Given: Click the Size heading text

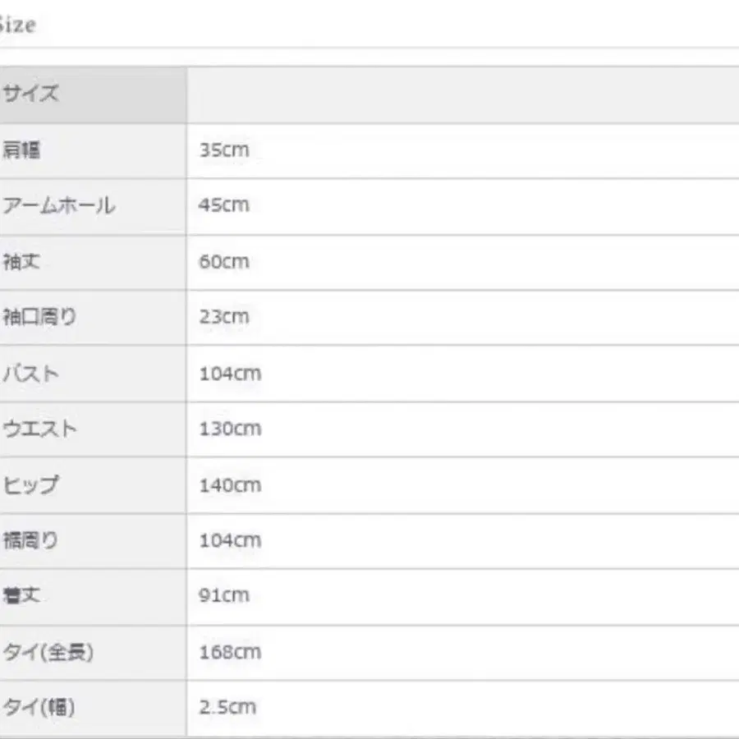Looking at the screenshot, I should [x=16, y=25].
